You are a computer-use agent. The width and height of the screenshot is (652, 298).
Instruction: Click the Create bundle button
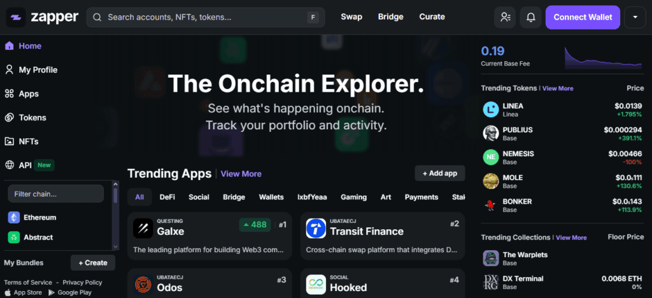(x=93, y=263)
